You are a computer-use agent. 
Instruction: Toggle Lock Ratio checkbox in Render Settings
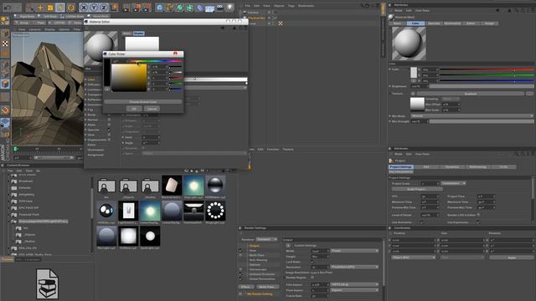point(312,262)
